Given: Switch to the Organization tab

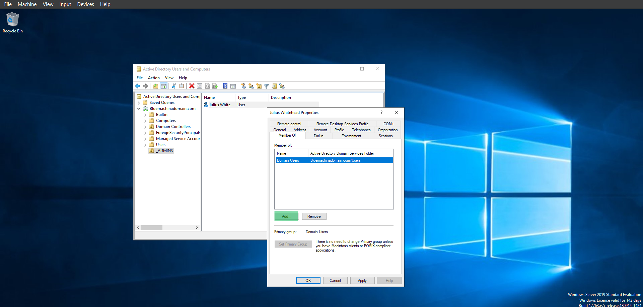Looking at the screenshot, I should 387,130.
